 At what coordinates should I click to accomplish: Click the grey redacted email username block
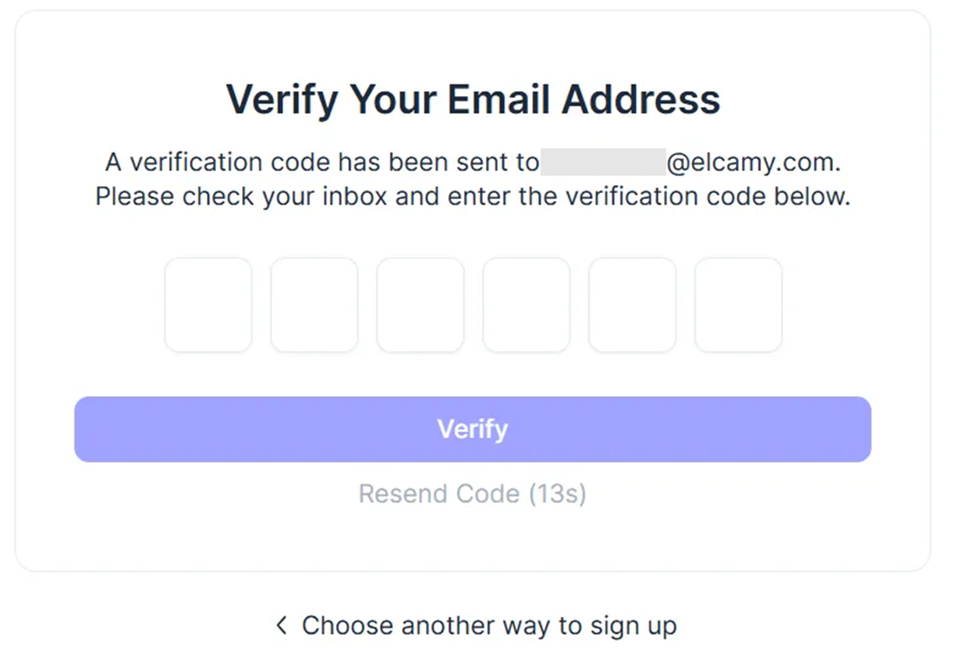click(x=603, y=162)
